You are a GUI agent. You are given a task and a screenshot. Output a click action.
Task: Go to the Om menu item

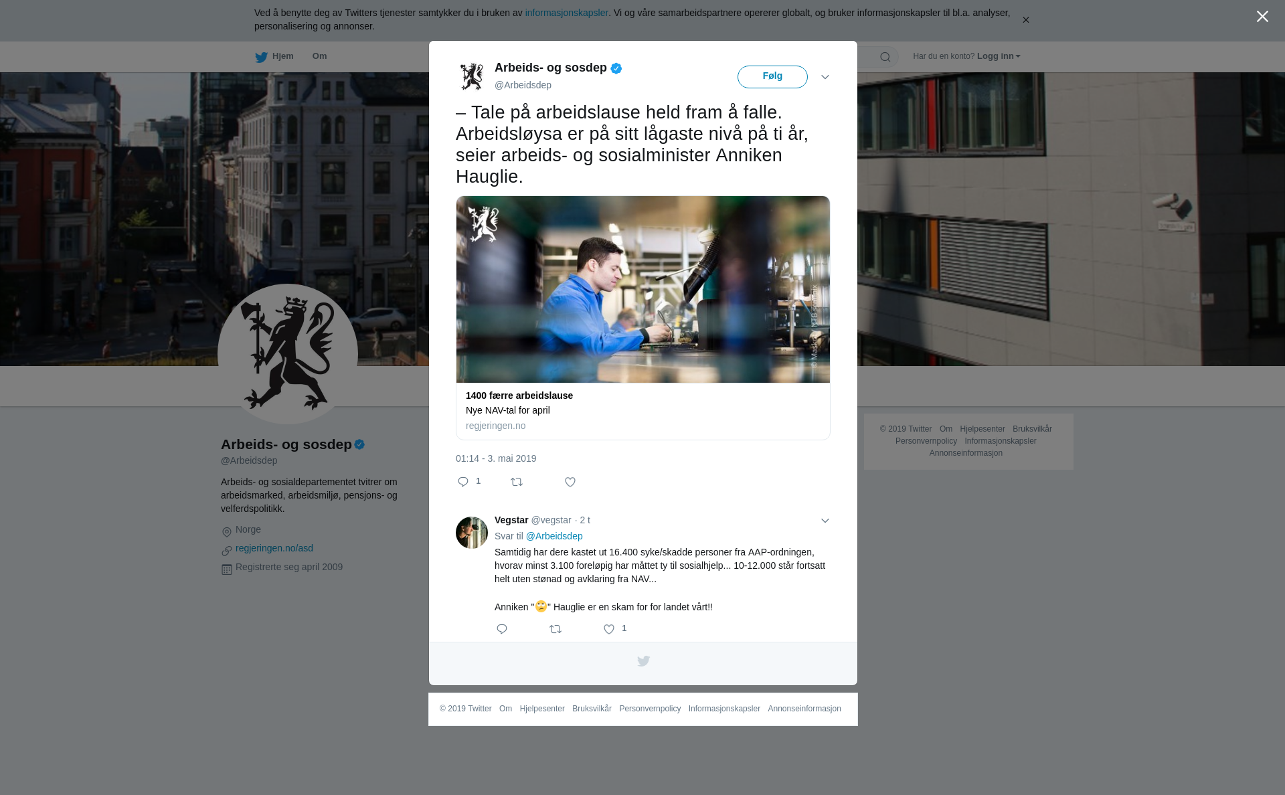[x=319, y=56]
